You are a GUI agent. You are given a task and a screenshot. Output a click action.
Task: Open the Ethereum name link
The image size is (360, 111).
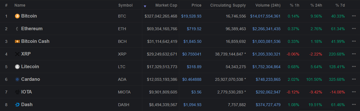coord(32,29)
